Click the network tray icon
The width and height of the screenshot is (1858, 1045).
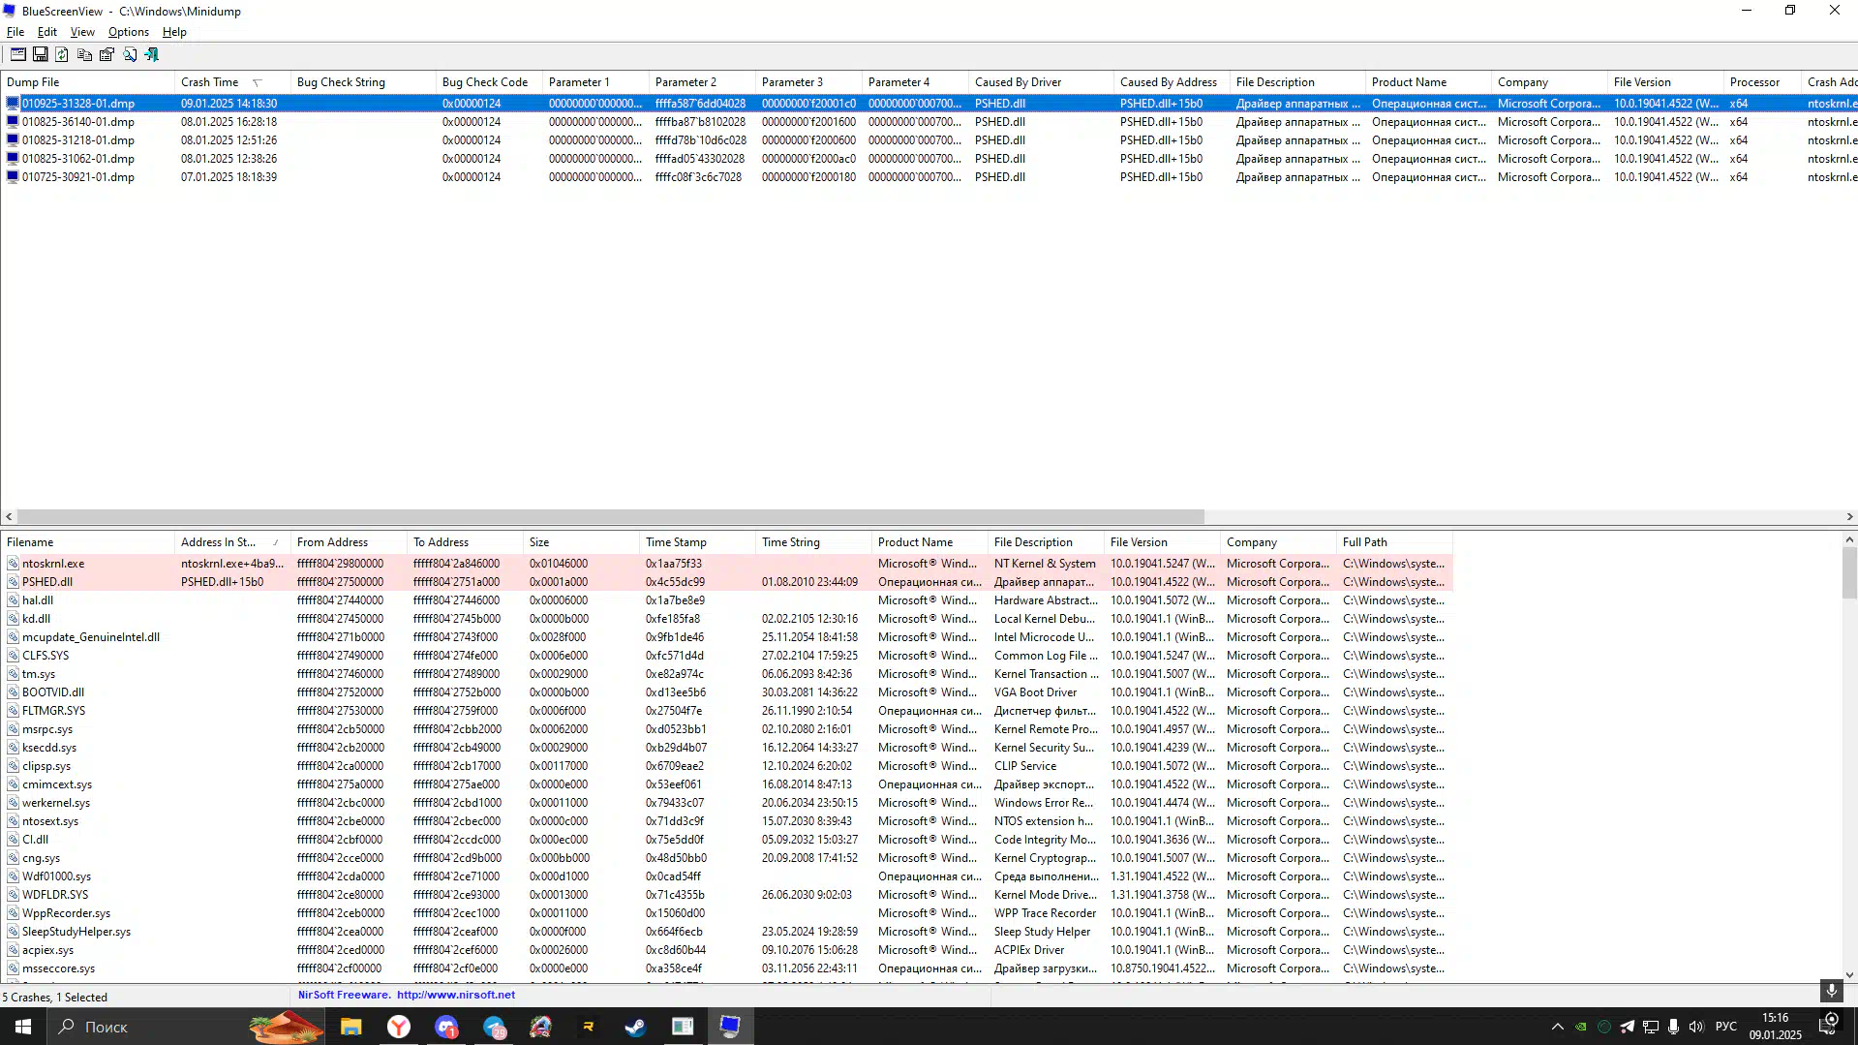(1651, 1027)
